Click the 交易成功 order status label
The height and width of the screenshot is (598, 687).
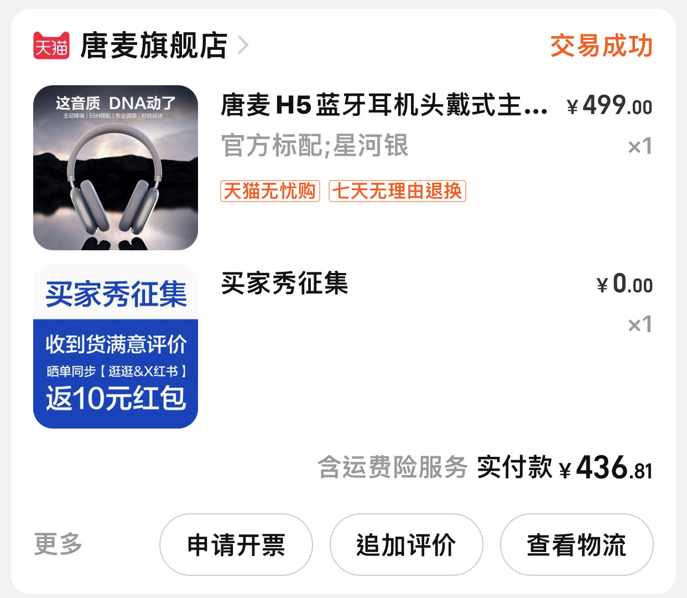point(601,45)
